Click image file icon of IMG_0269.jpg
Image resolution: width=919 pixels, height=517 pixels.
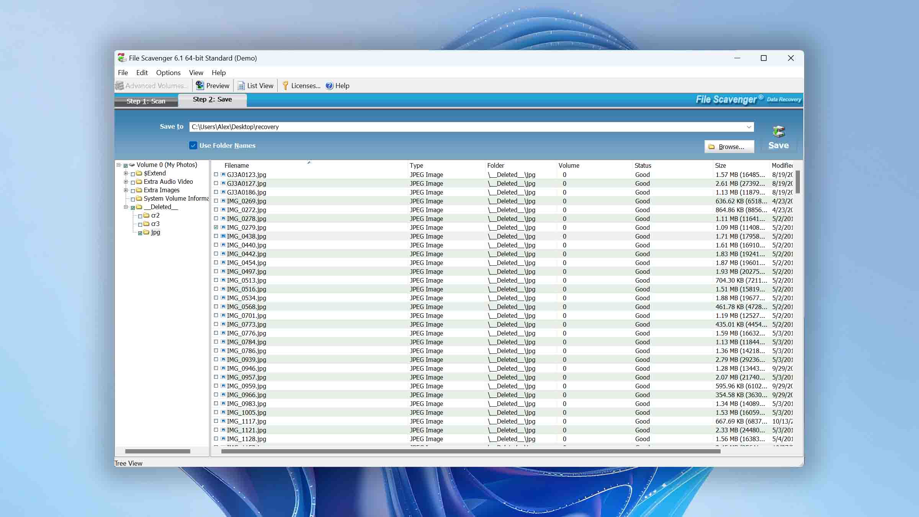tap(223, 201)
